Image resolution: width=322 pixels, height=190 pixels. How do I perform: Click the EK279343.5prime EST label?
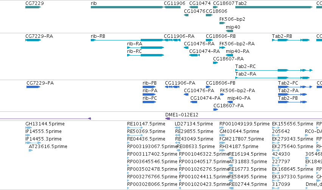(292, 139)
